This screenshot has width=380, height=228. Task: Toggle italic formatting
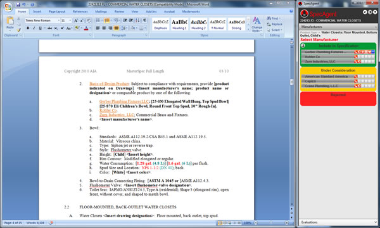[x=34, y=28]
